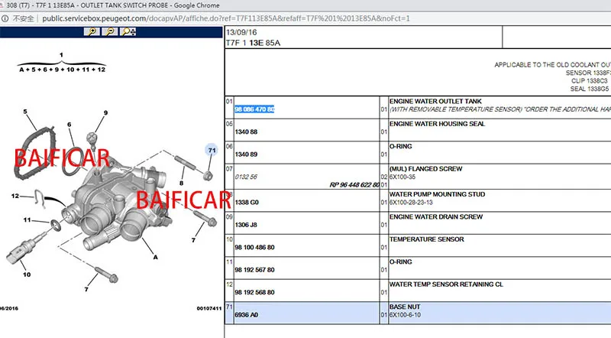Open part number 98 192 568 80
The width and height of the screenshot is (611, 338).
click(x=254, y=292)
